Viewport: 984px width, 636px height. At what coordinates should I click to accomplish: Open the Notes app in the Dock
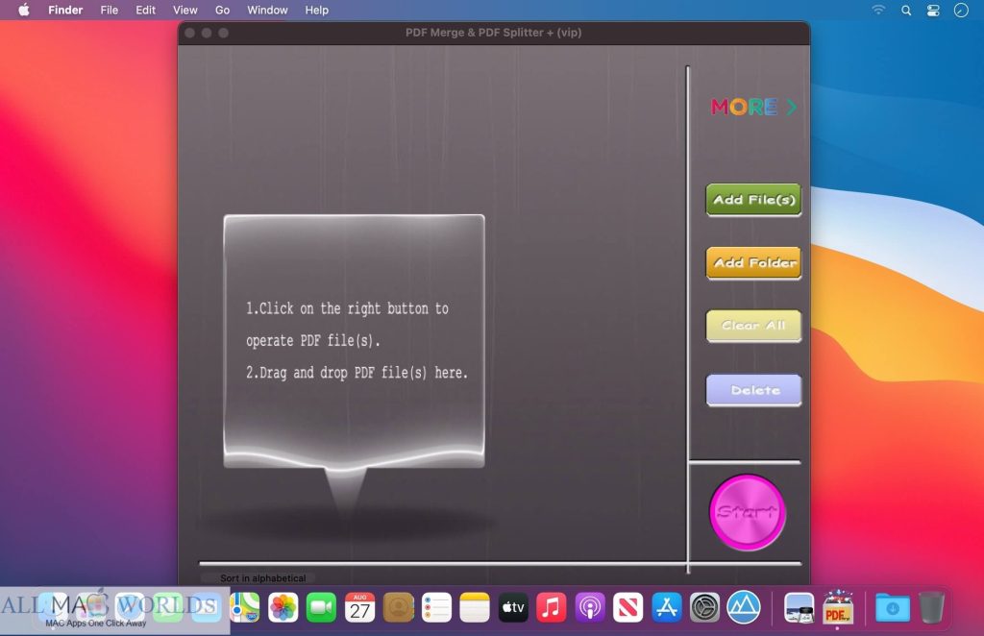[x=475, y=607]
